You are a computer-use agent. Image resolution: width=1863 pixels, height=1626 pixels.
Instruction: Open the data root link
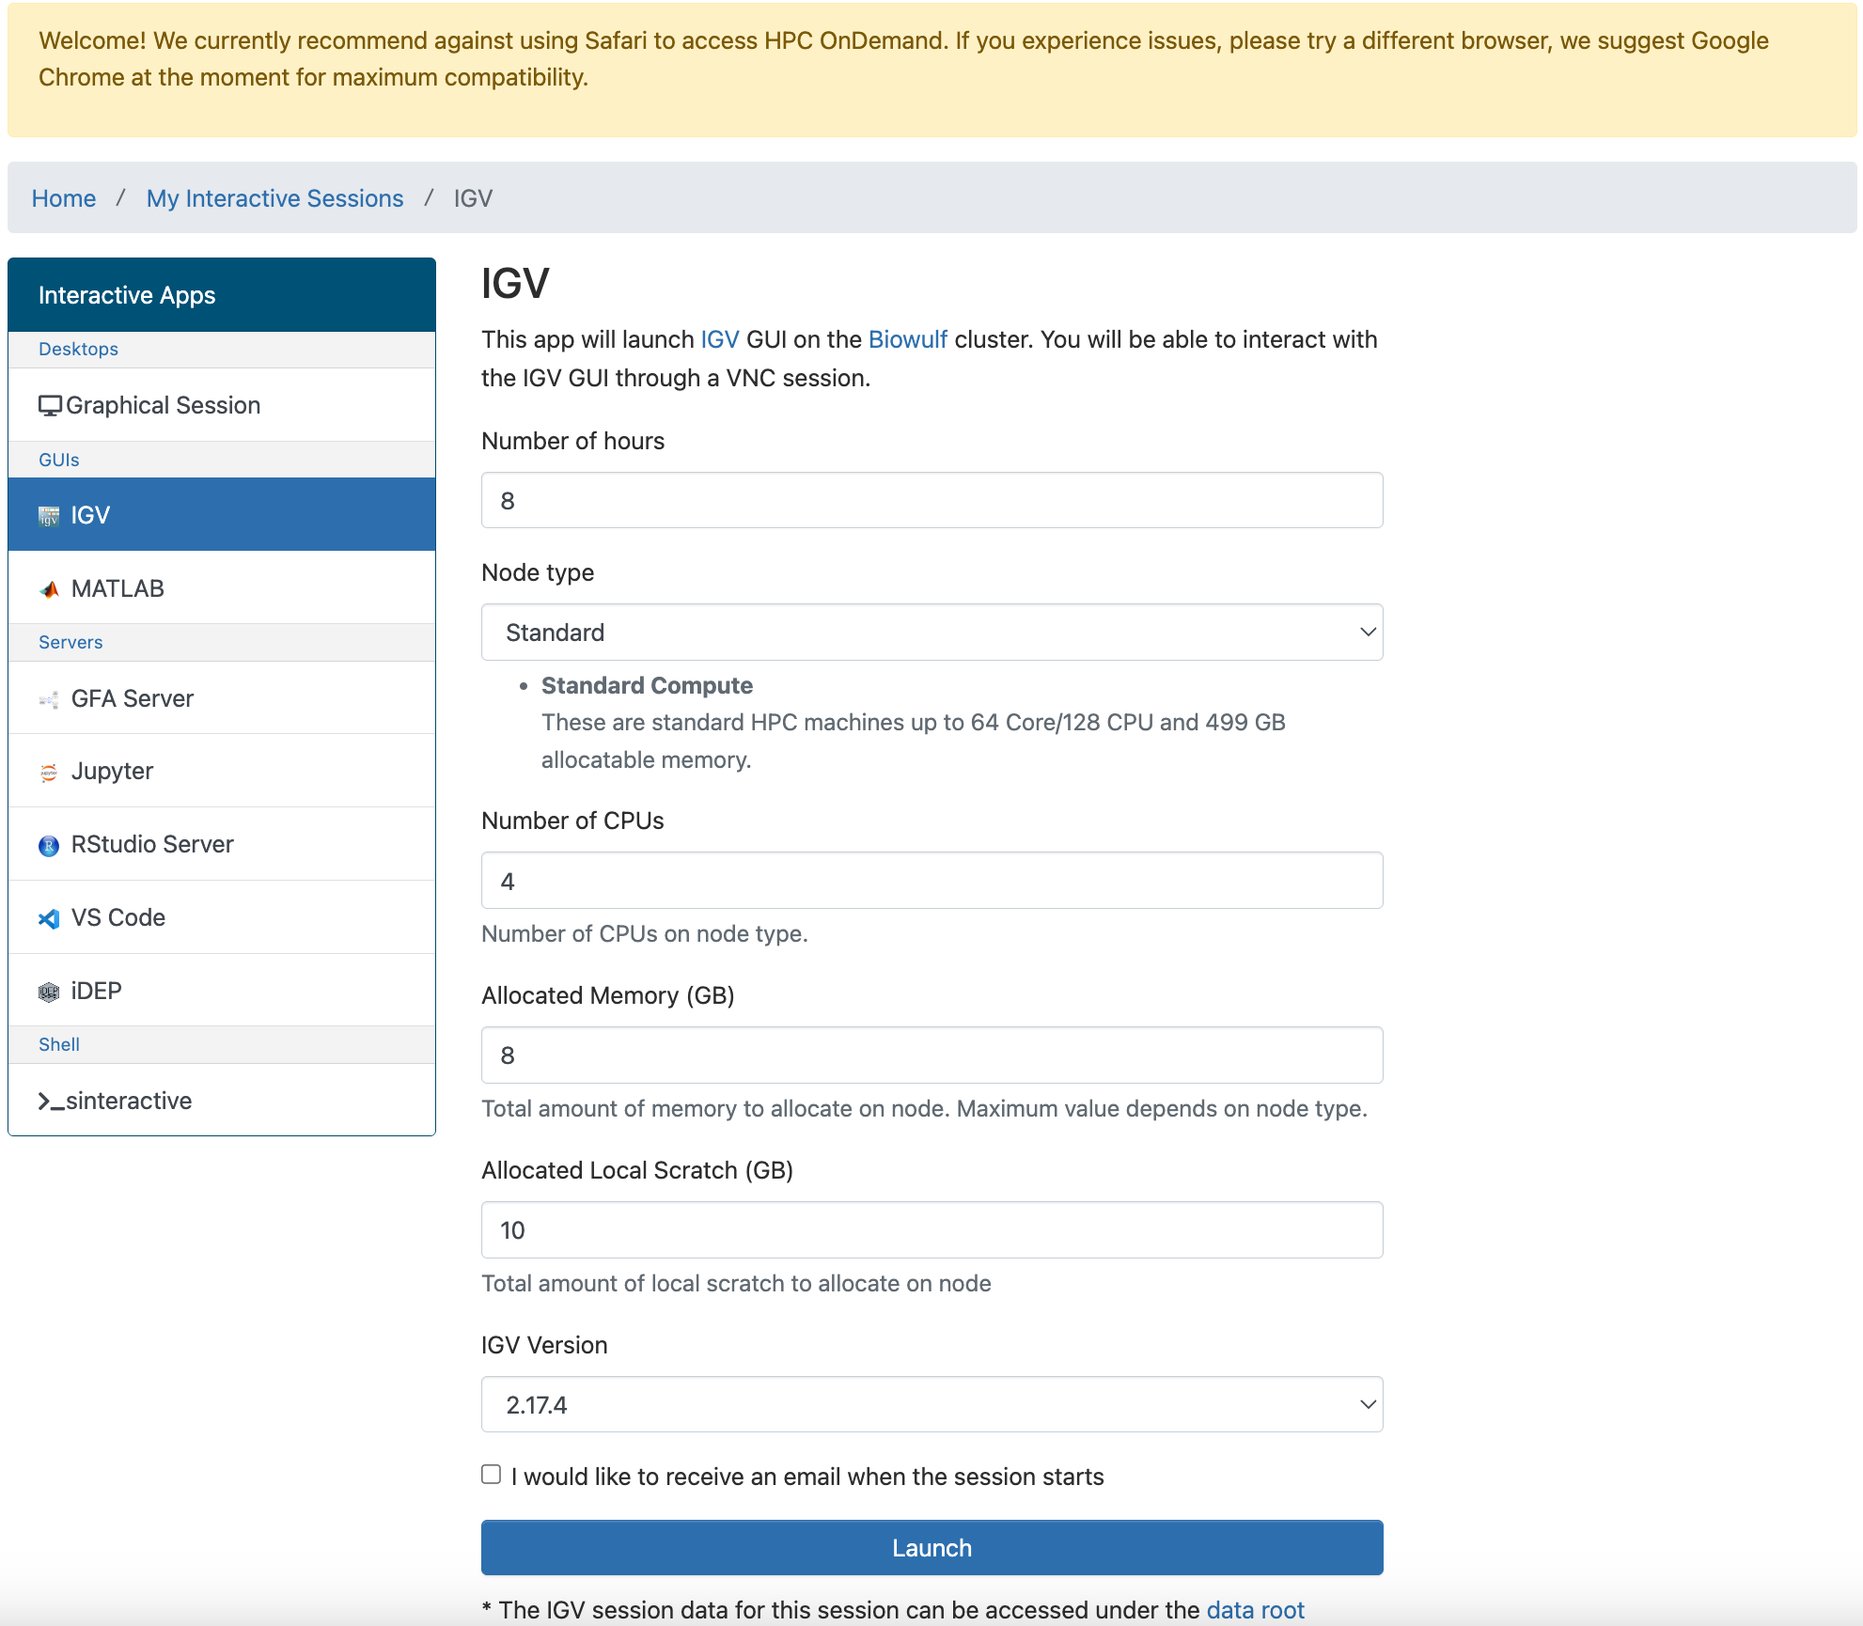[x=1255, y=1610]
